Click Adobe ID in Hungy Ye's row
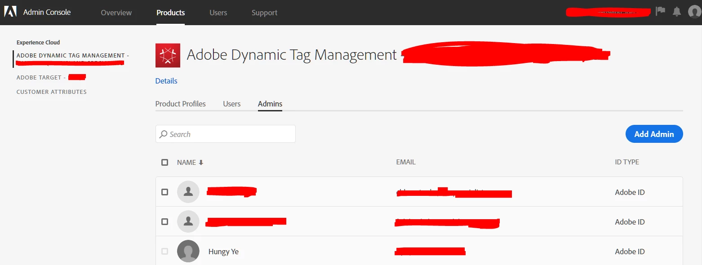 [x=630, y=252]
